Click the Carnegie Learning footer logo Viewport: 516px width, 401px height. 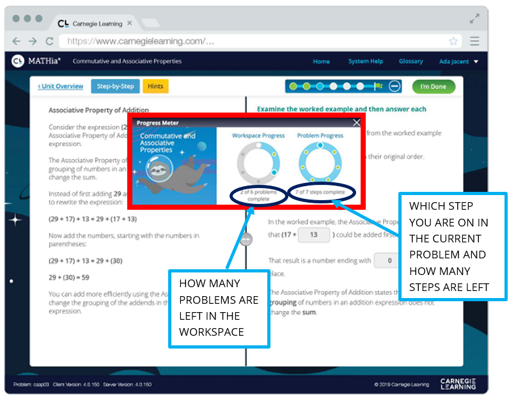tap(458, 384)
